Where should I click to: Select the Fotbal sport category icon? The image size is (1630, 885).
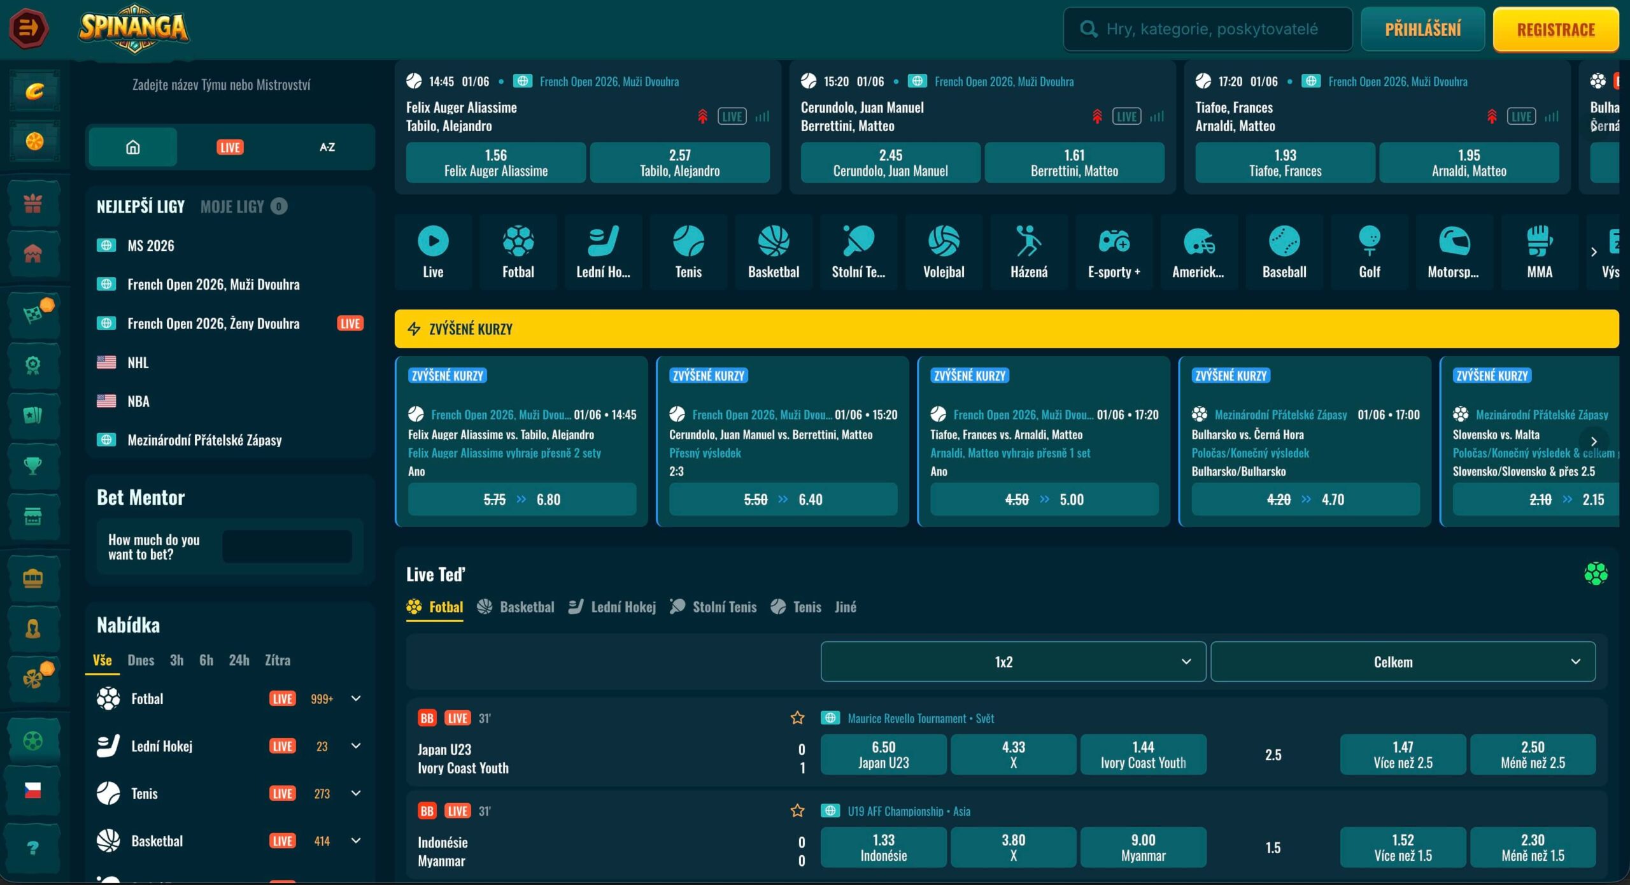click(518, 252)
